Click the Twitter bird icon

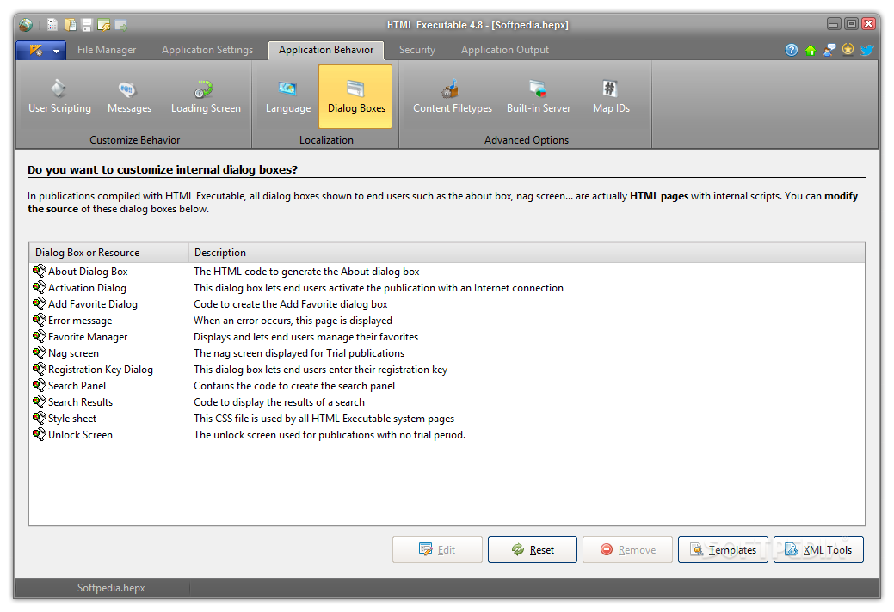point(866,50)
